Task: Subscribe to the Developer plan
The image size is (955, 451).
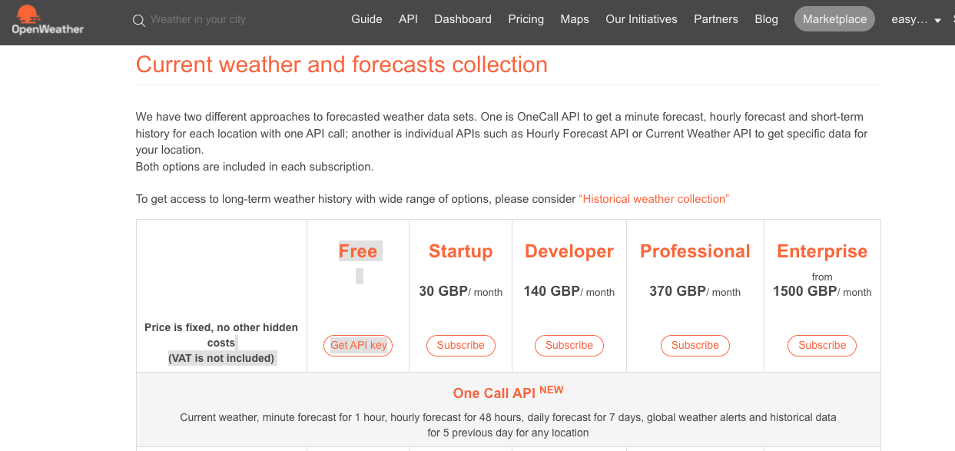Action: (569, 346)
